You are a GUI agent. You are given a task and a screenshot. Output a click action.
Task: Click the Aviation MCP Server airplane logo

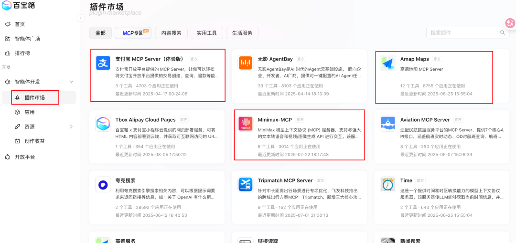coord(387,124)
